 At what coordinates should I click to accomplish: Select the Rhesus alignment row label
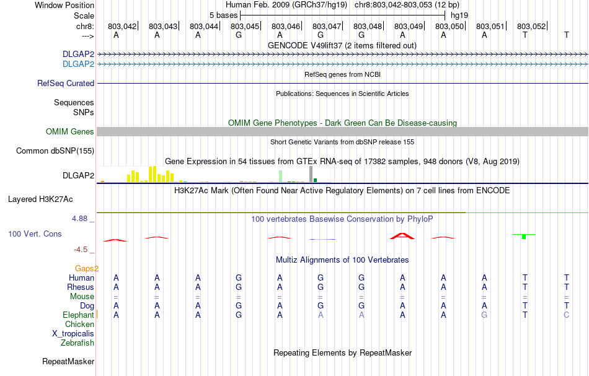click(x=81, y=287)
